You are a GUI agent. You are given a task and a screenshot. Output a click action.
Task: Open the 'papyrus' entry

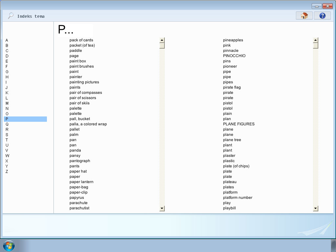77,198
